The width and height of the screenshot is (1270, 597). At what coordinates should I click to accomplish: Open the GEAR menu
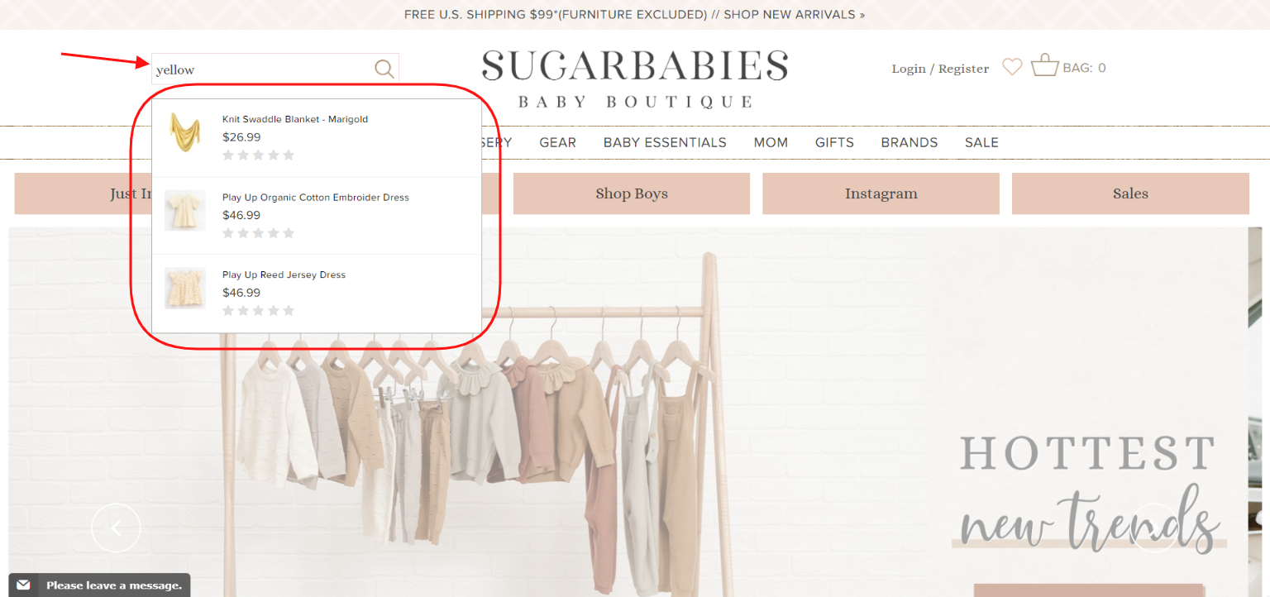557,142
